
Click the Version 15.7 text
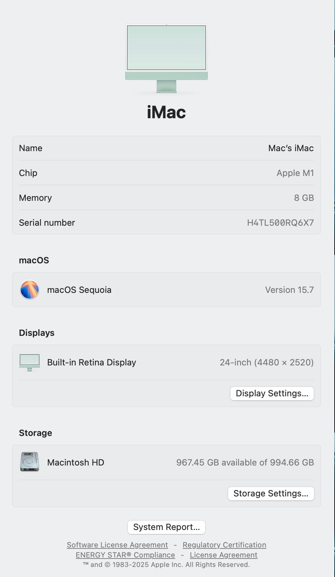click(289, 290)
